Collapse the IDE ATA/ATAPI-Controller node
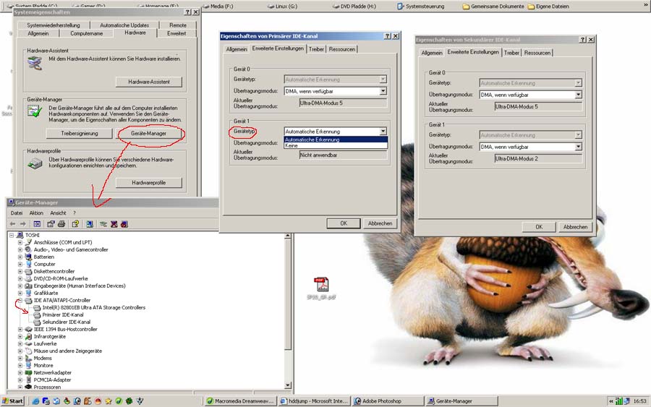This screenshot has width=651, height=407. (20, 300)
